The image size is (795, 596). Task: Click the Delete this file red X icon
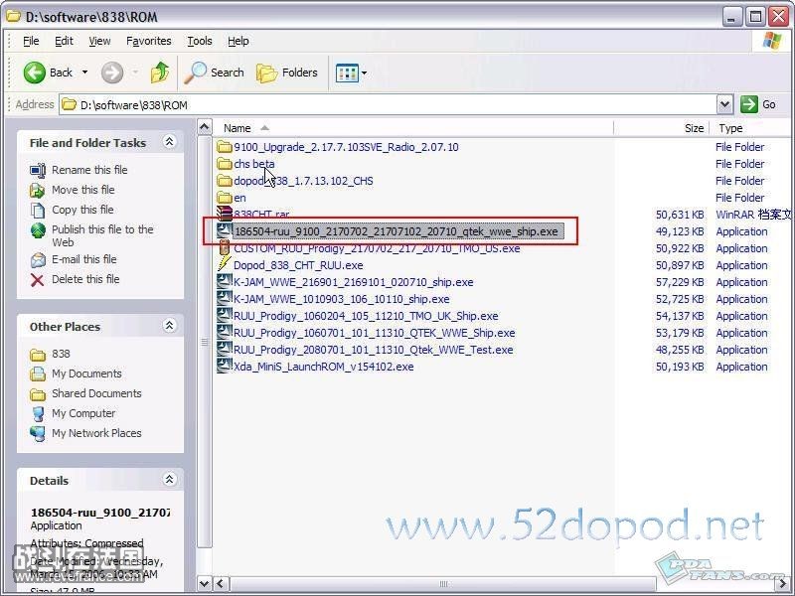pyautogui.click(x=38, y=280)
